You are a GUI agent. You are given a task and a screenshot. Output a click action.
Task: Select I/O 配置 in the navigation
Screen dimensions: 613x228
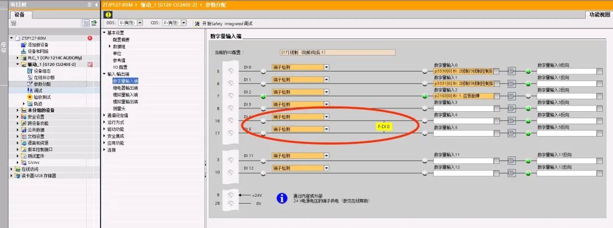pos(120,67)
